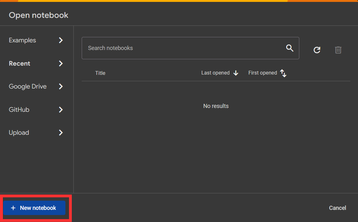
Task: Expand the Examples chevron
Action: [61, 40]
